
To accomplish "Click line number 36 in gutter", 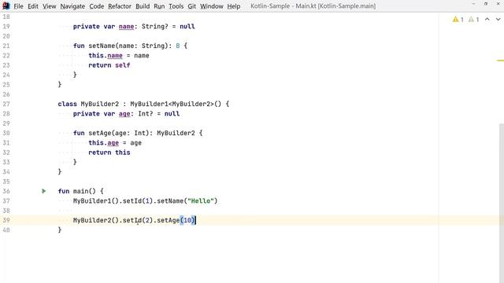I will (x=6, y=191).
